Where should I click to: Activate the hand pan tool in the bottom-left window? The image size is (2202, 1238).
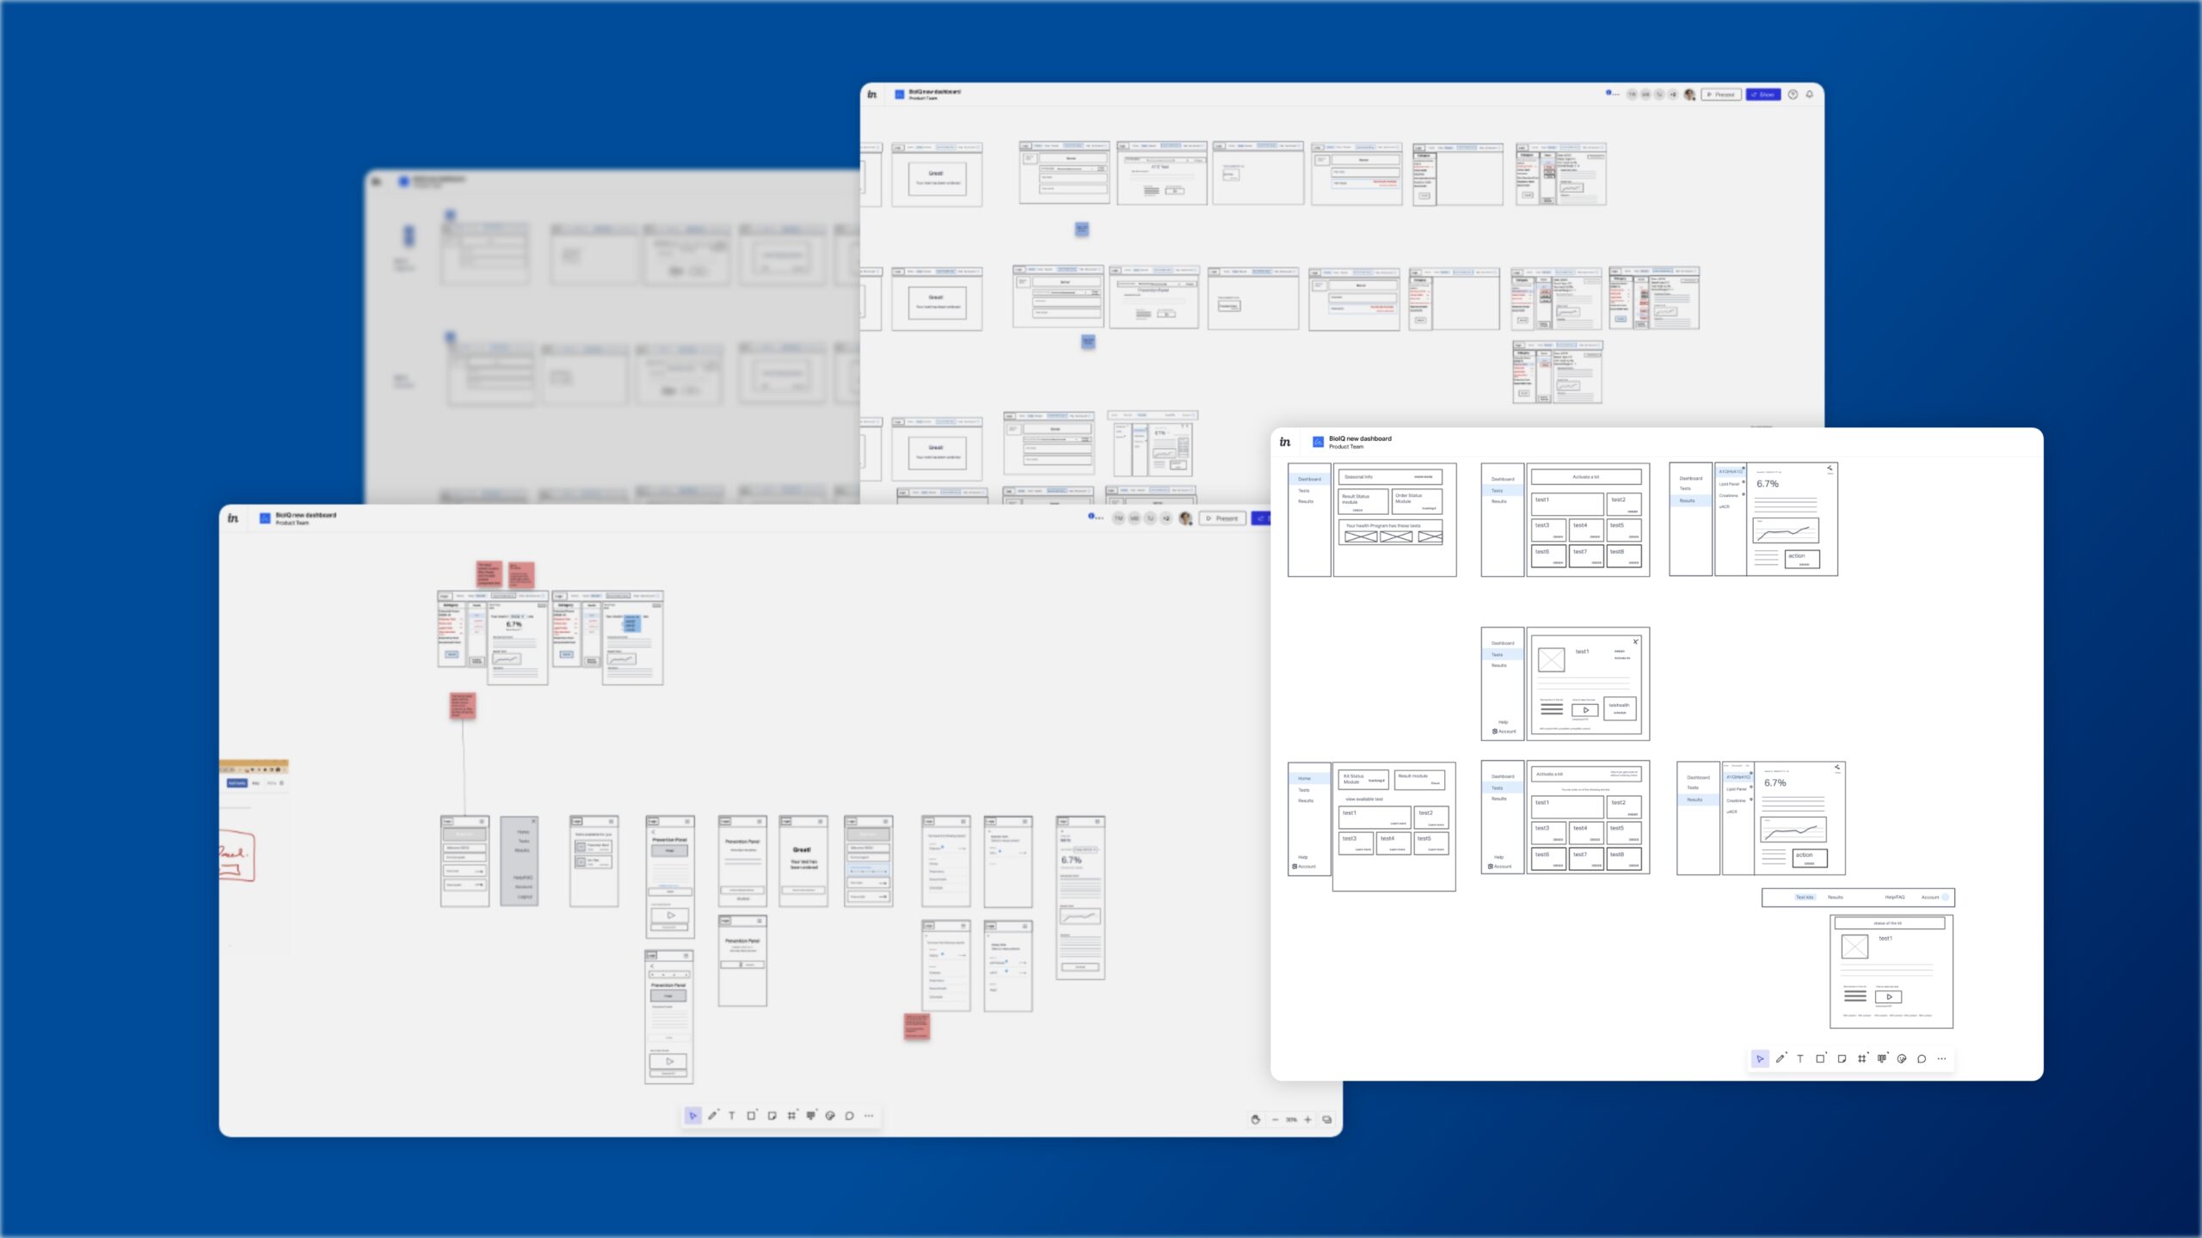tap(1256, 1119)
